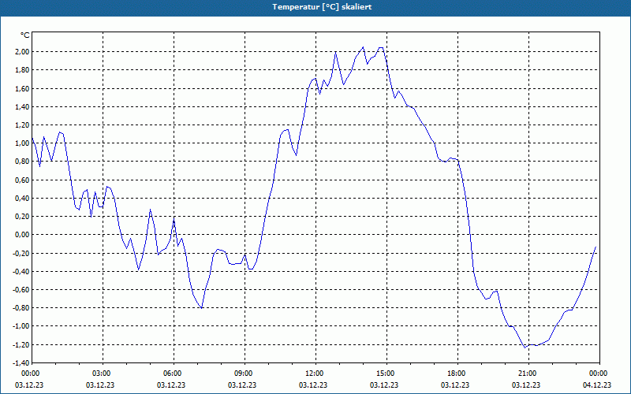Click the "-1,40" bottom y-axis label
631x394 pixels.
(x=21, y=362)
